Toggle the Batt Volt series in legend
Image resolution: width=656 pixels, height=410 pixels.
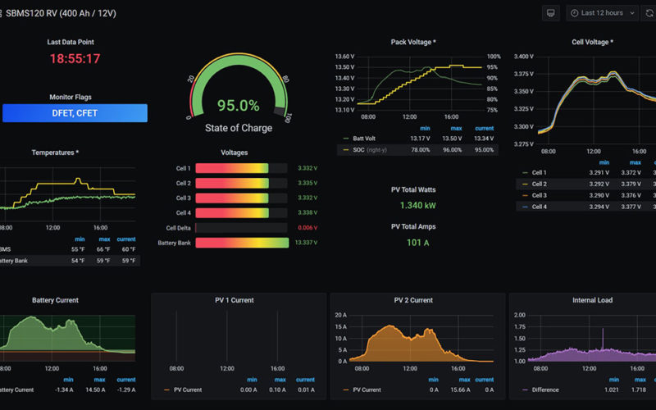(363, 139)
